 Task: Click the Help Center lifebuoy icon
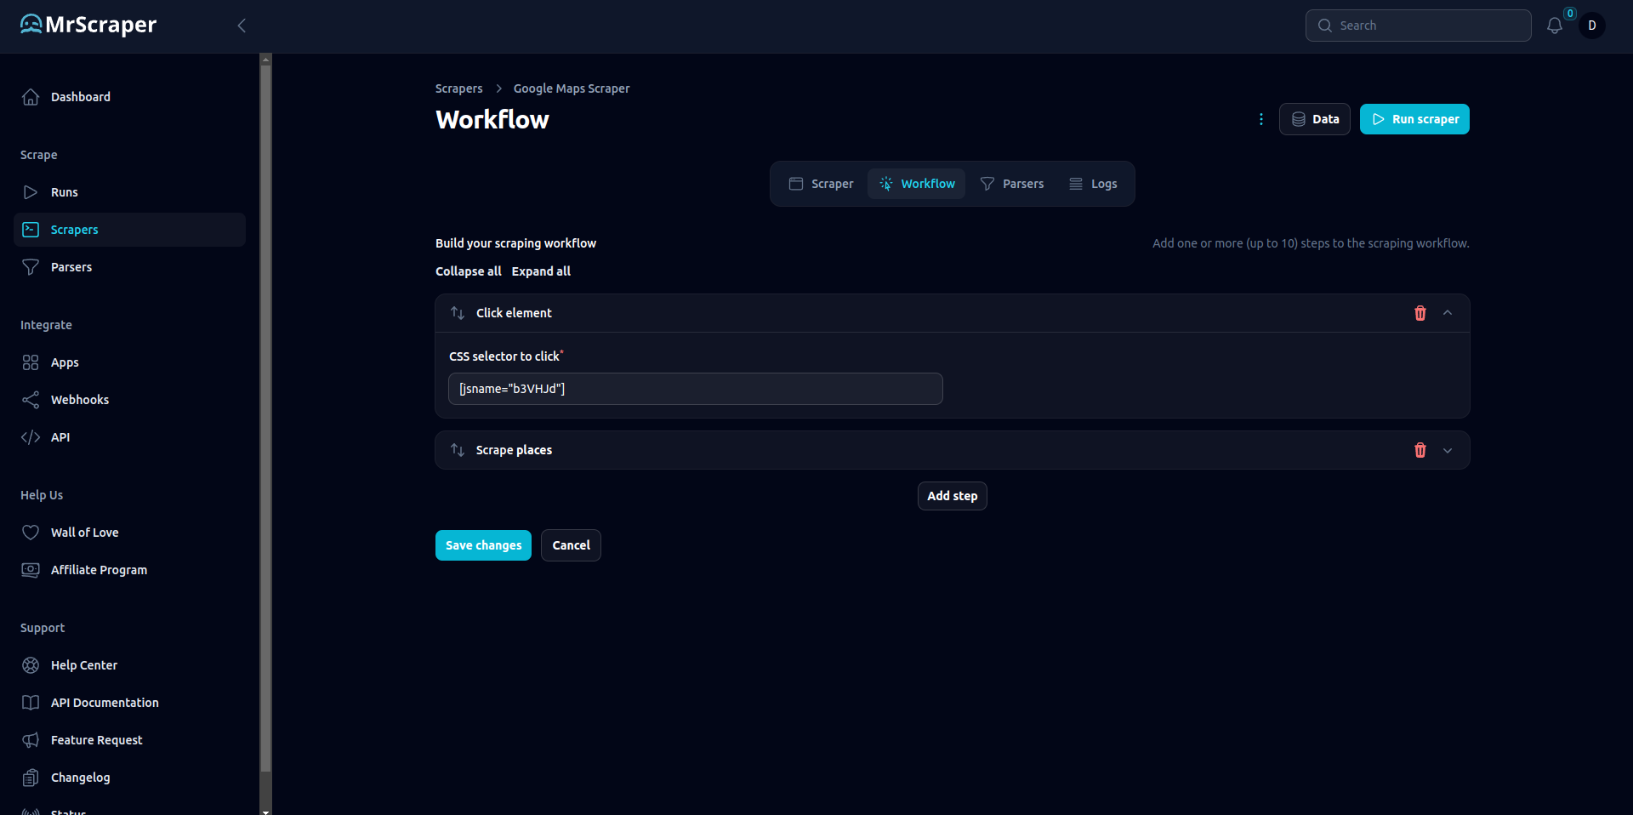31,665
